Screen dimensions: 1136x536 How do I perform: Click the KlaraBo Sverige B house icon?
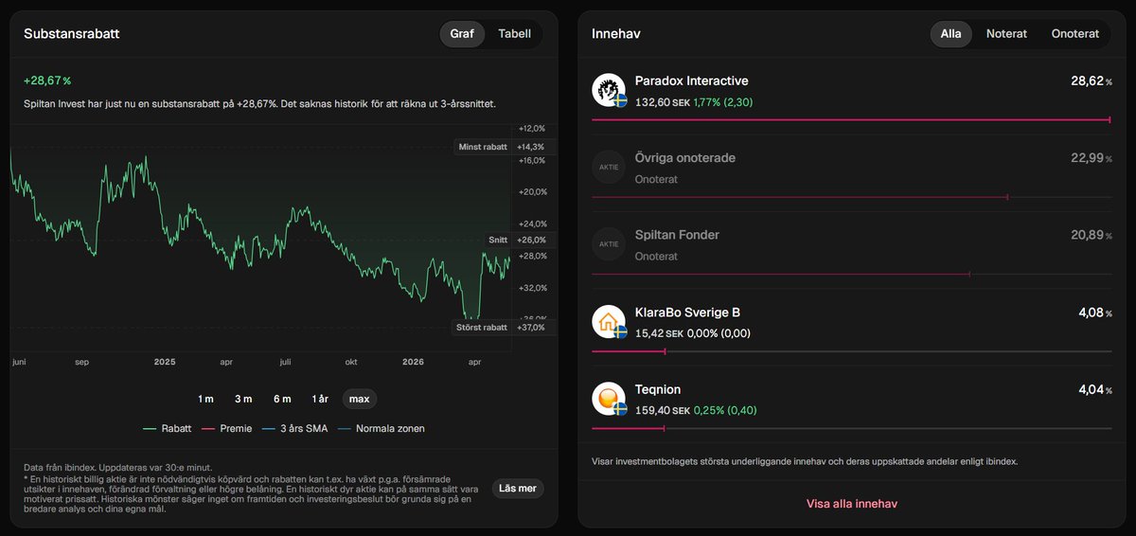coord(610,322)
